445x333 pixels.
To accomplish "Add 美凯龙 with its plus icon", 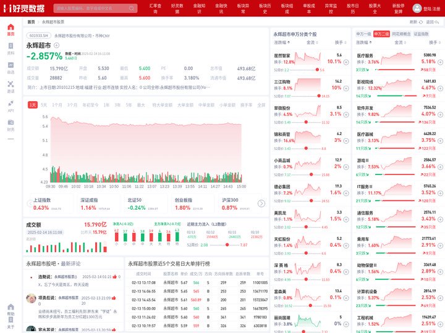I will (x=346, y=220).
